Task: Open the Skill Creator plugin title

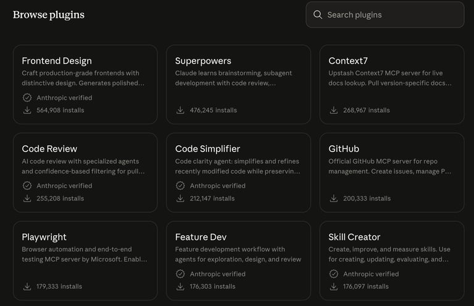Action: coord(354,237)
